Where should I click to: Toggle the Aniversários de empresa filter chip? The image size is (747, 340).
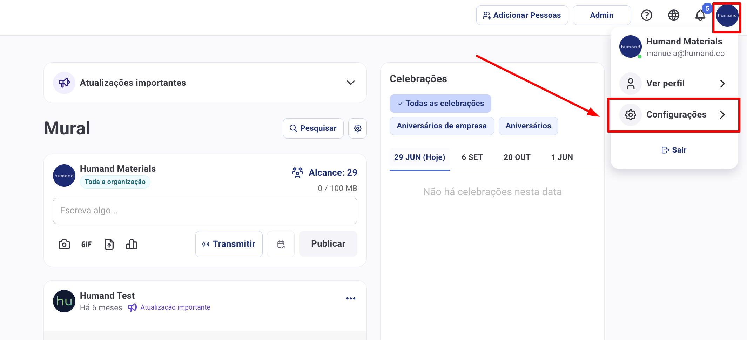point(442,126)
